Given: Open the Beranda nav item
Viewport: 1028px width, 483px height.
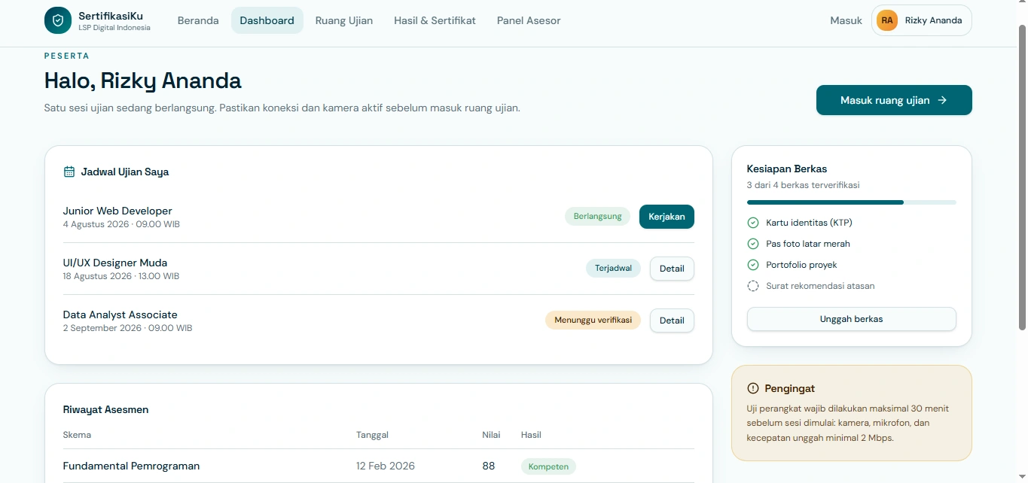Looking at the screenshot, I should click(198, 20).
